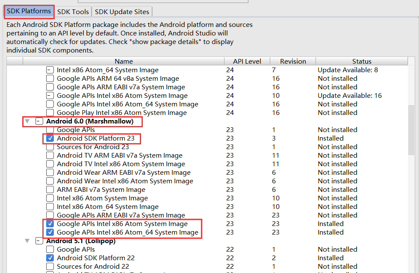
Task: Check Google APIs ARM EABI v7a System Image API 24
Action: tap(50, 87)
